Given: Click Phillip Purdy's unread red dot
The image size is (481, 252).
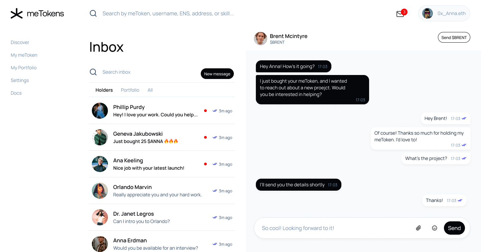Looking at the screenshot, I should 205,111.
